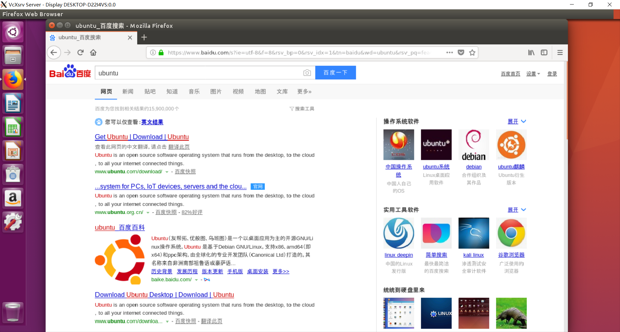Switch to the 图片 search tab

pyautogui.click(x=216, y=92)
